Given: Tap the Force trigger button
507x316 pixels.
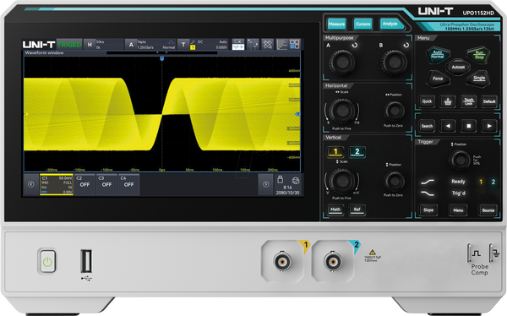Looking at the screenshot, I should (x=438, y=79).
